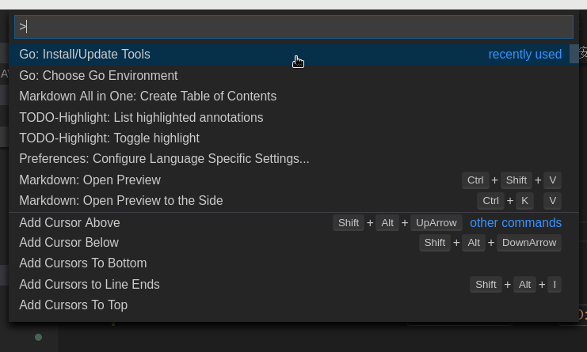
Task: Click the command palette input field
Action: pyautogui.click(x=294, y=27)
